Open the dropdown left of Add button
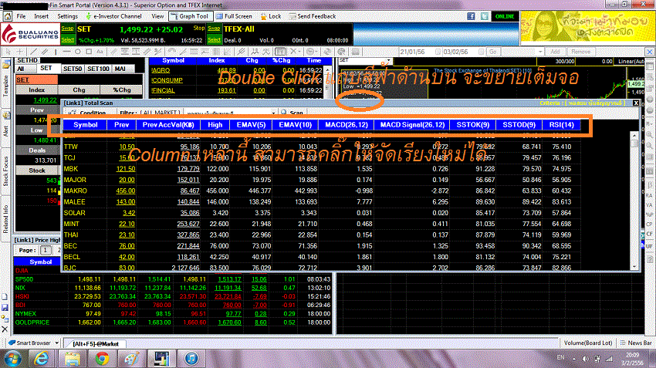The width and height of the screenshot is (656, 368). [x=540, y=52]
